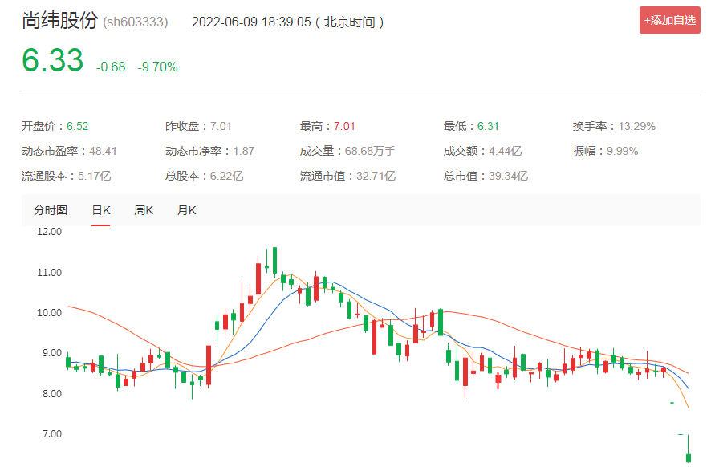
Task: Click the 添加自选 add-to-watchlist button
Action: 669,20
